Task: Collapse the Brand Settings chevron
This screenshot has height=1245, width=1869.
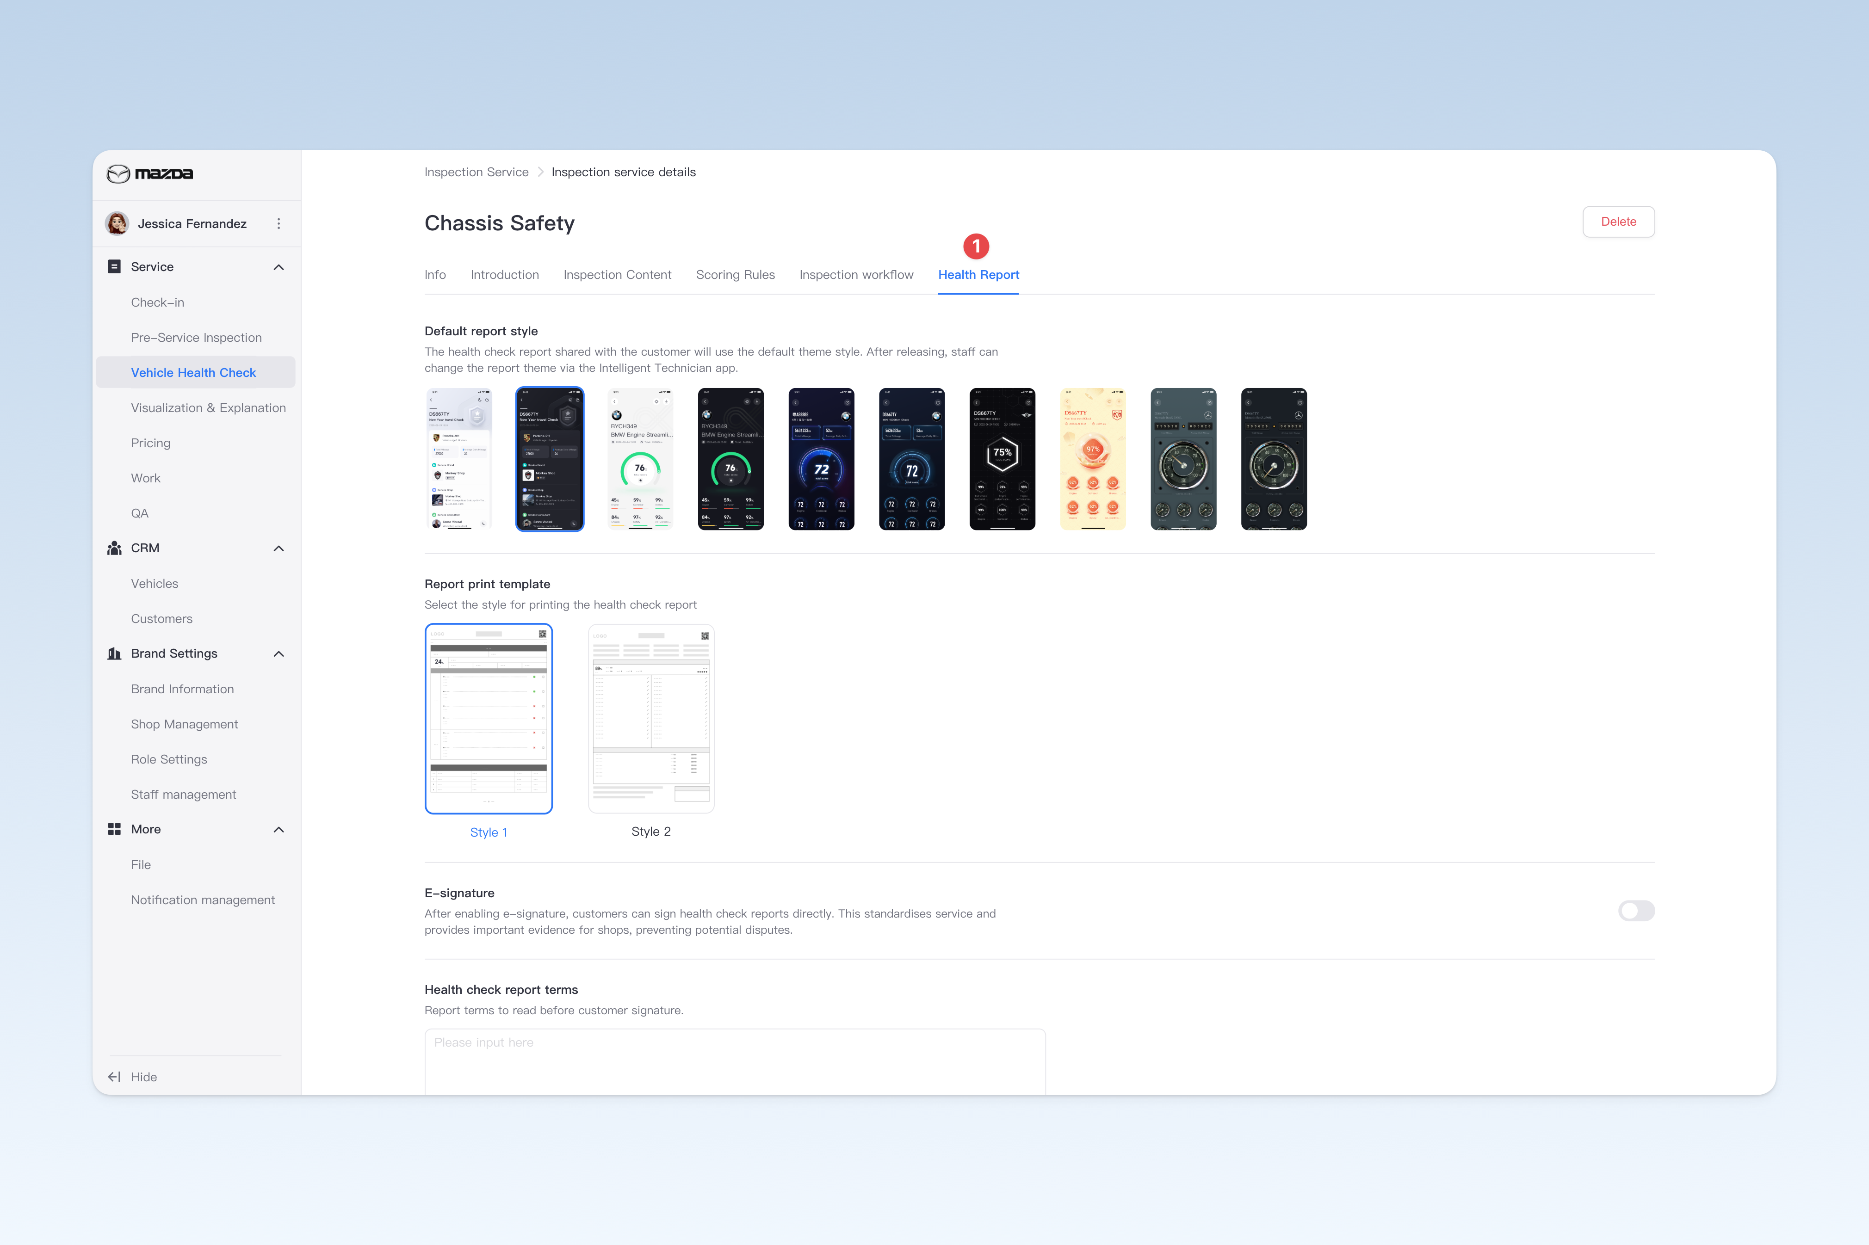Action: pyautogui.click(x=279, y=653)
